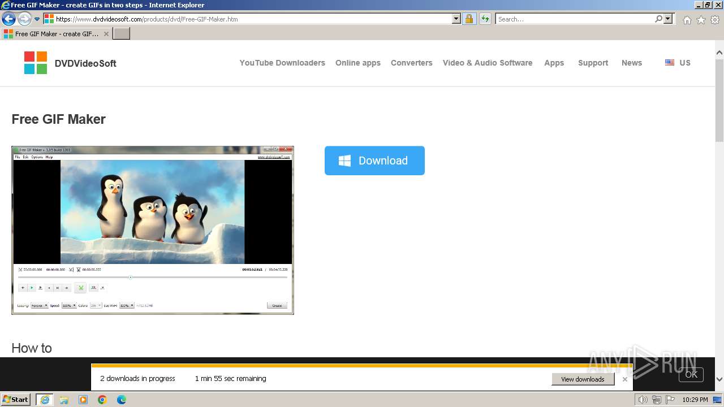Click the DVDVideoSoft colored squares logo
The height and width of the screenshot is (407, 724).
36,63
